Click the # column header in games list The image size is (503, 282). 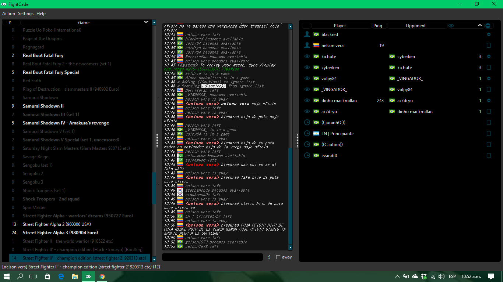(9, 22)
